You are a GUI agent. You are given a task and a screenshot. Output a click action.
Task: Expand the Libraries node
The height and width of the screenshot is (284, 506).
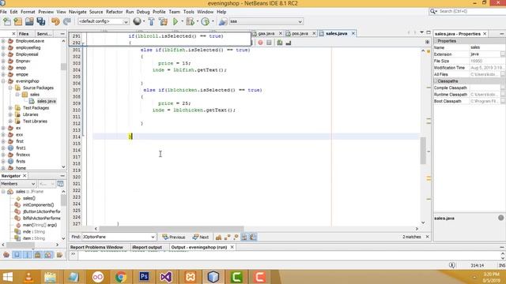click(x=10, y=114)
